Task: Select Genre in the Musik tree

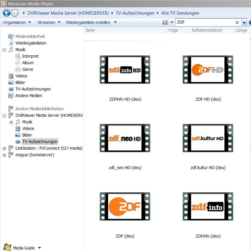Action: coord(28,69)
